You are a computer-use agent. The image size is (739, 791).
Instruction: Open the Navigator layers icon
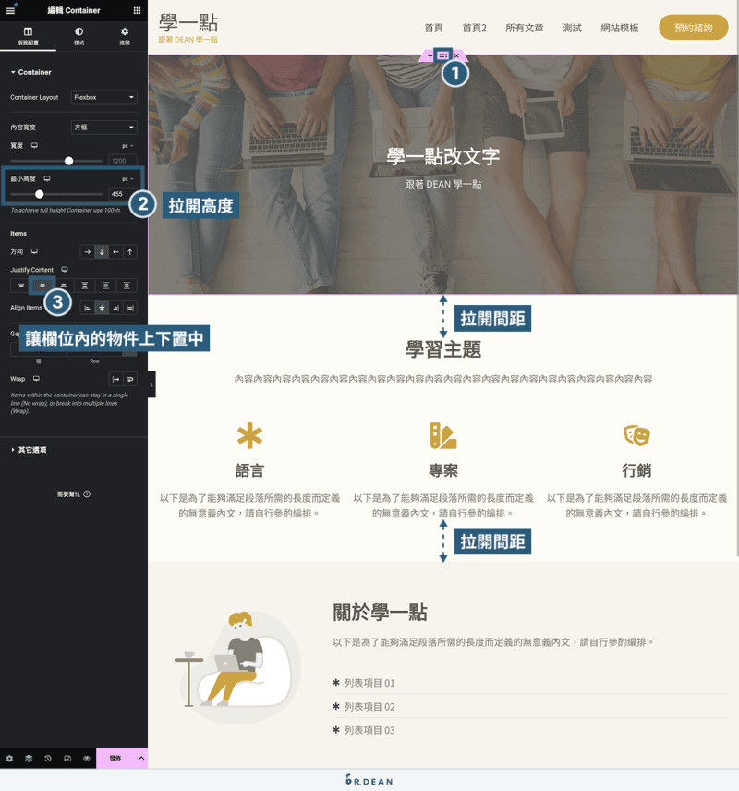point(28,758)
